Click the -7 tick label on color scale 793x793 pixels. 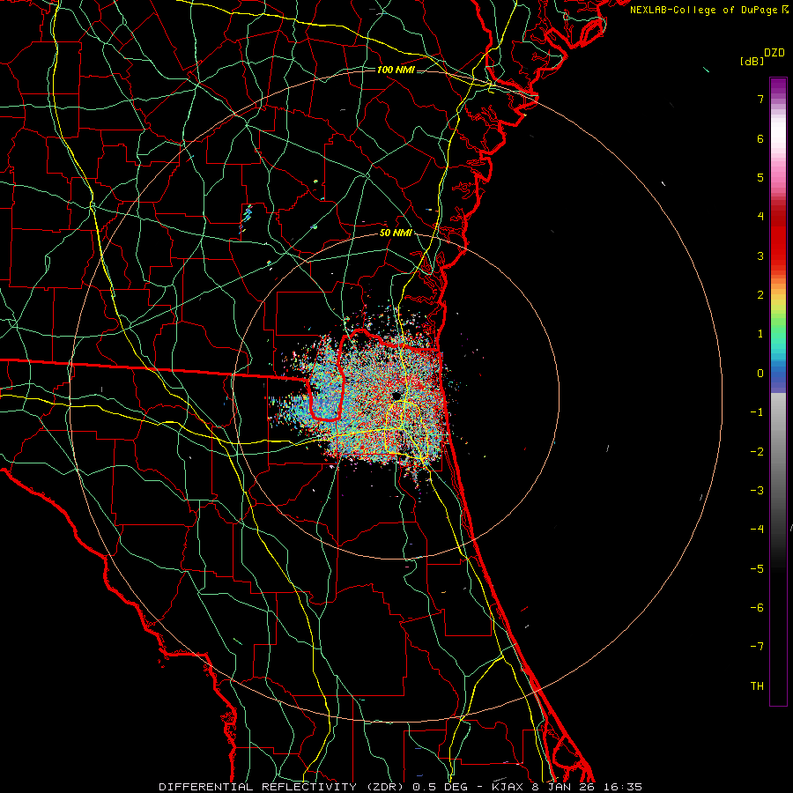[757, 647]
